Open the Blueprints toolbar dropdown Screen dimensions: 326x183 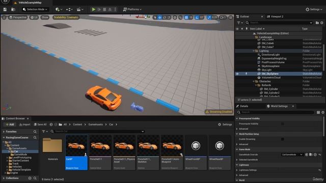(69, 9)
